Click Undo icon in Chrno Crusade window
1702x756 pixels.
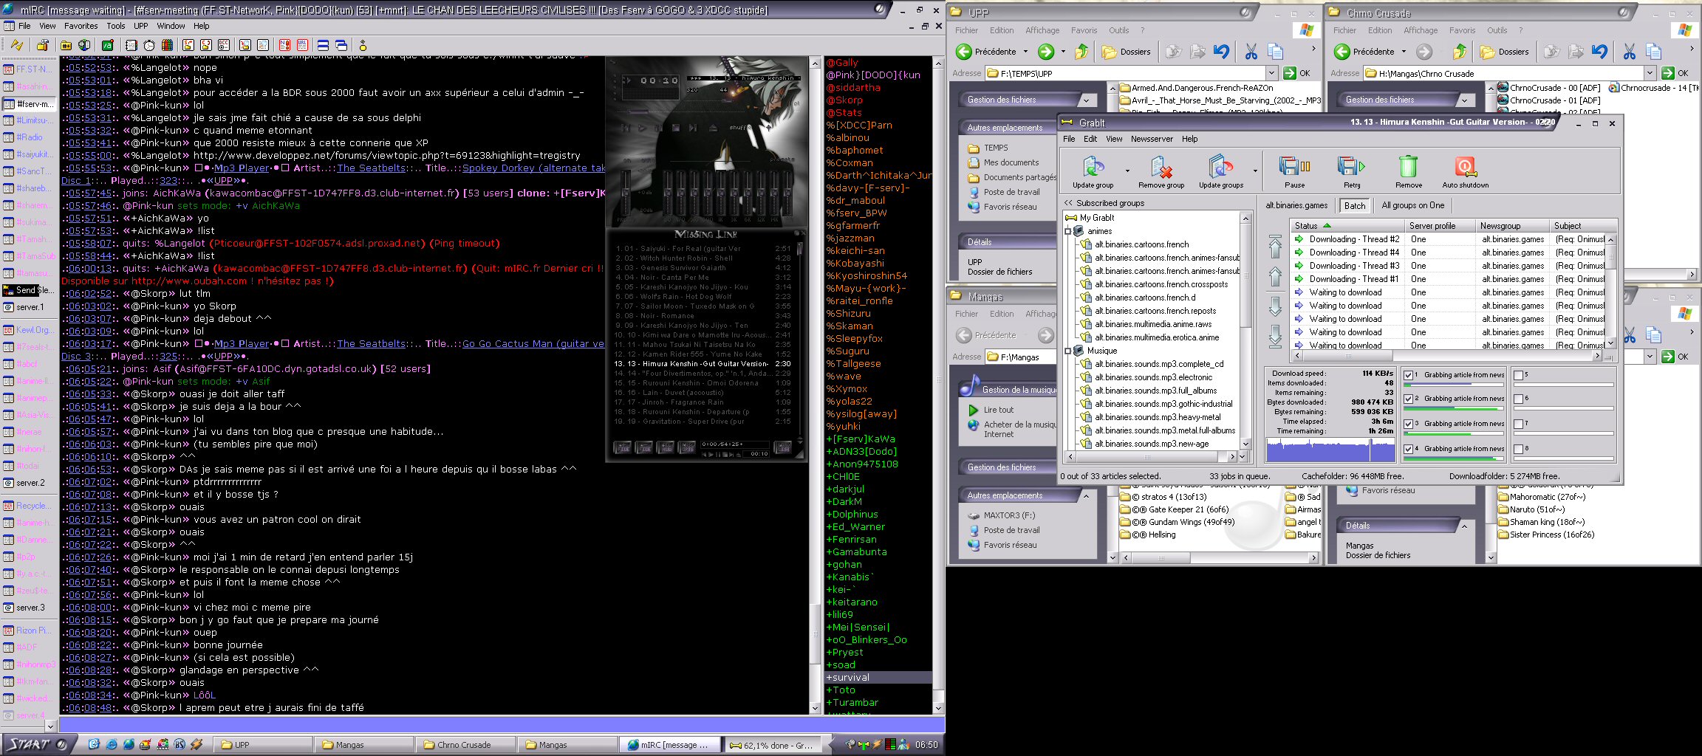click(x=1599, y=52)
